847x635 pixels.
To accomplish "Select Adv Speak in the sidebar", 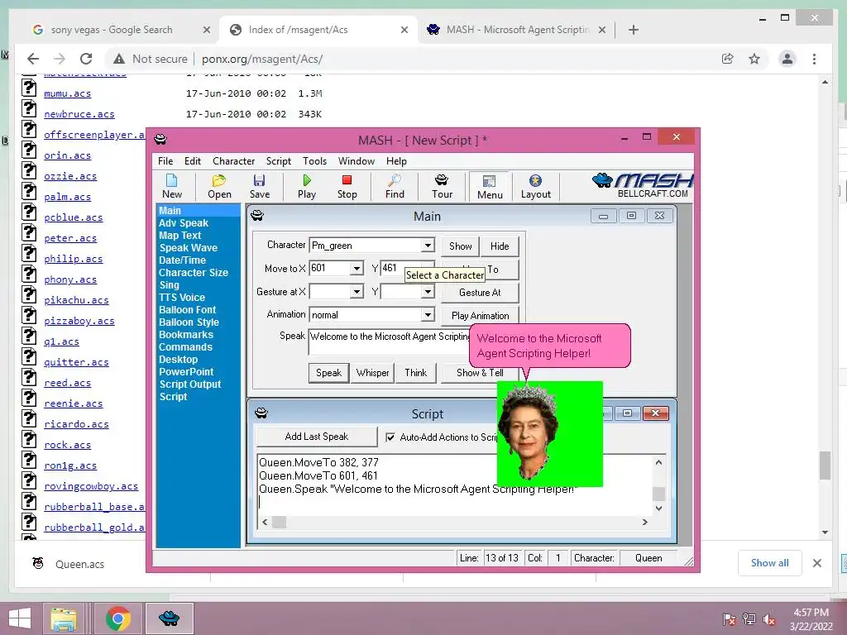I will tap(184, 223).
